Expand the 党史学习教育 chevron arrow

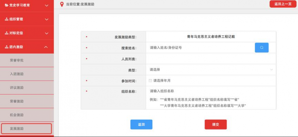47,5
